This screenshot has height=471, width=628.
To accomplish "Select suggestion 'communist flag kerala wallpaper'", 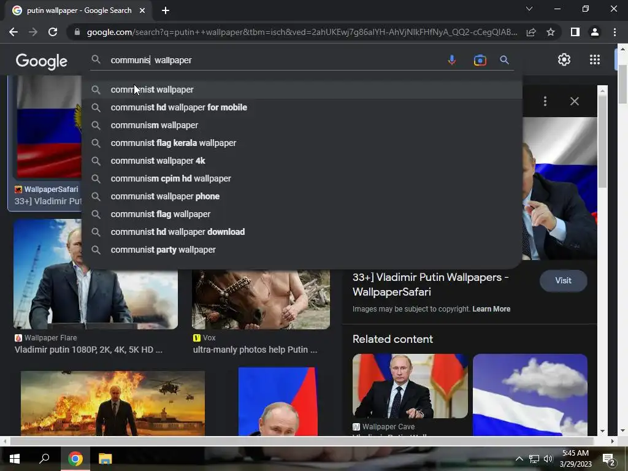I will pos(302,143).
